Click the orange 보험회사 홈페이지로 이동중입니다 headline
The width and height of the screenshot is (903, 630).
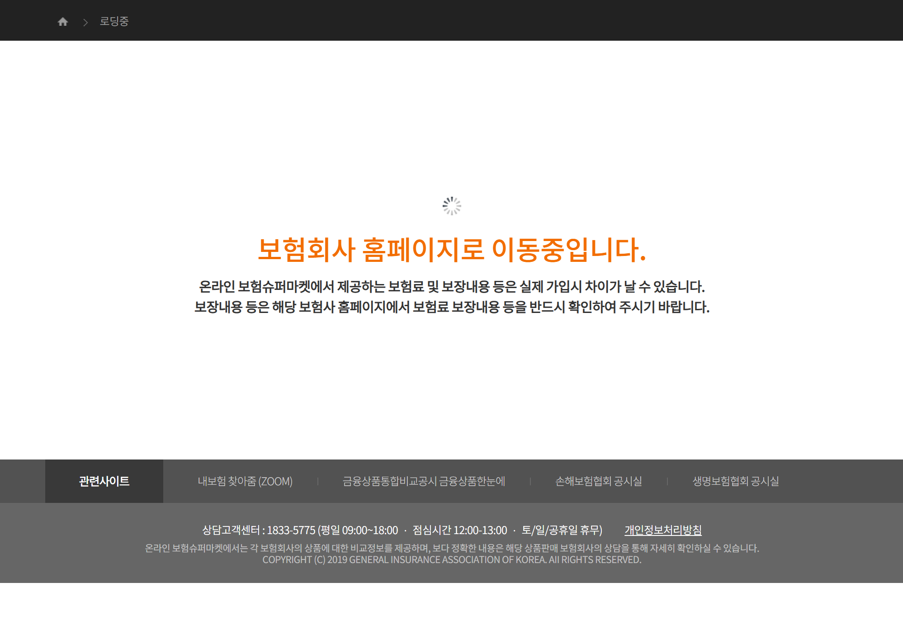[452, 250]
